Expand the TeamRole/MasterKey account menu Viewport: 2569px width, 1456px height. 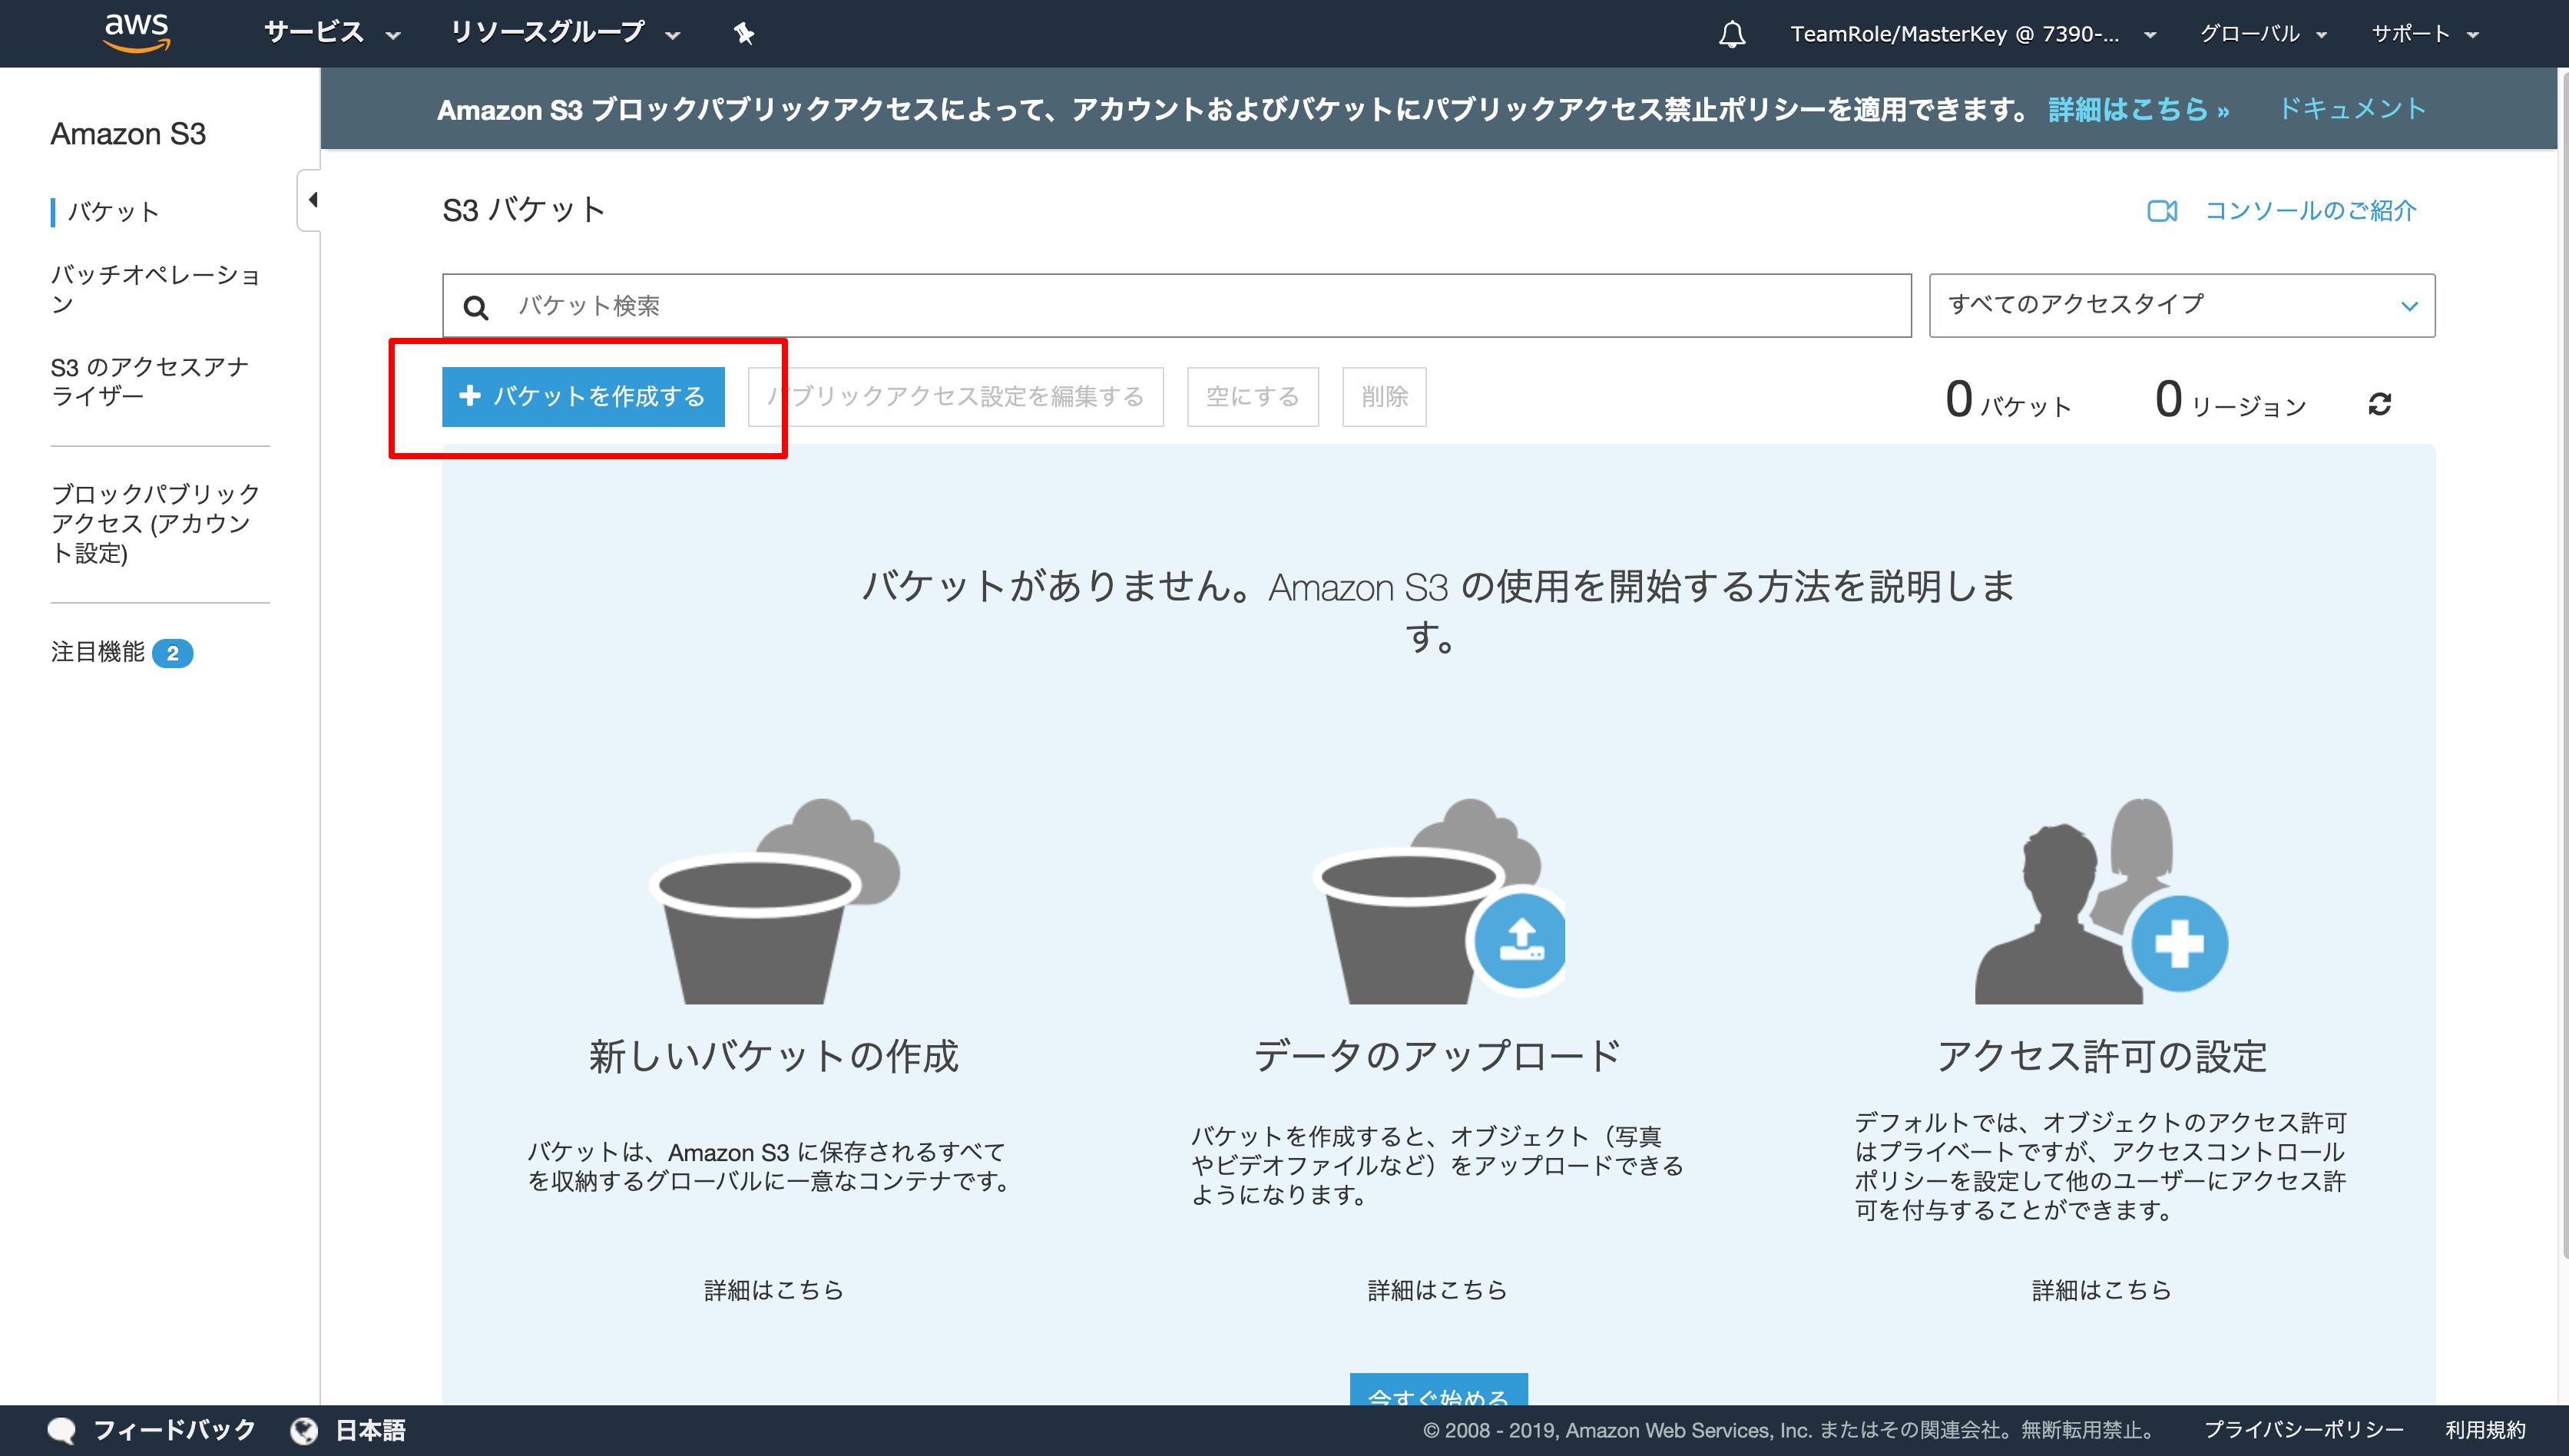click(1973, 34)
